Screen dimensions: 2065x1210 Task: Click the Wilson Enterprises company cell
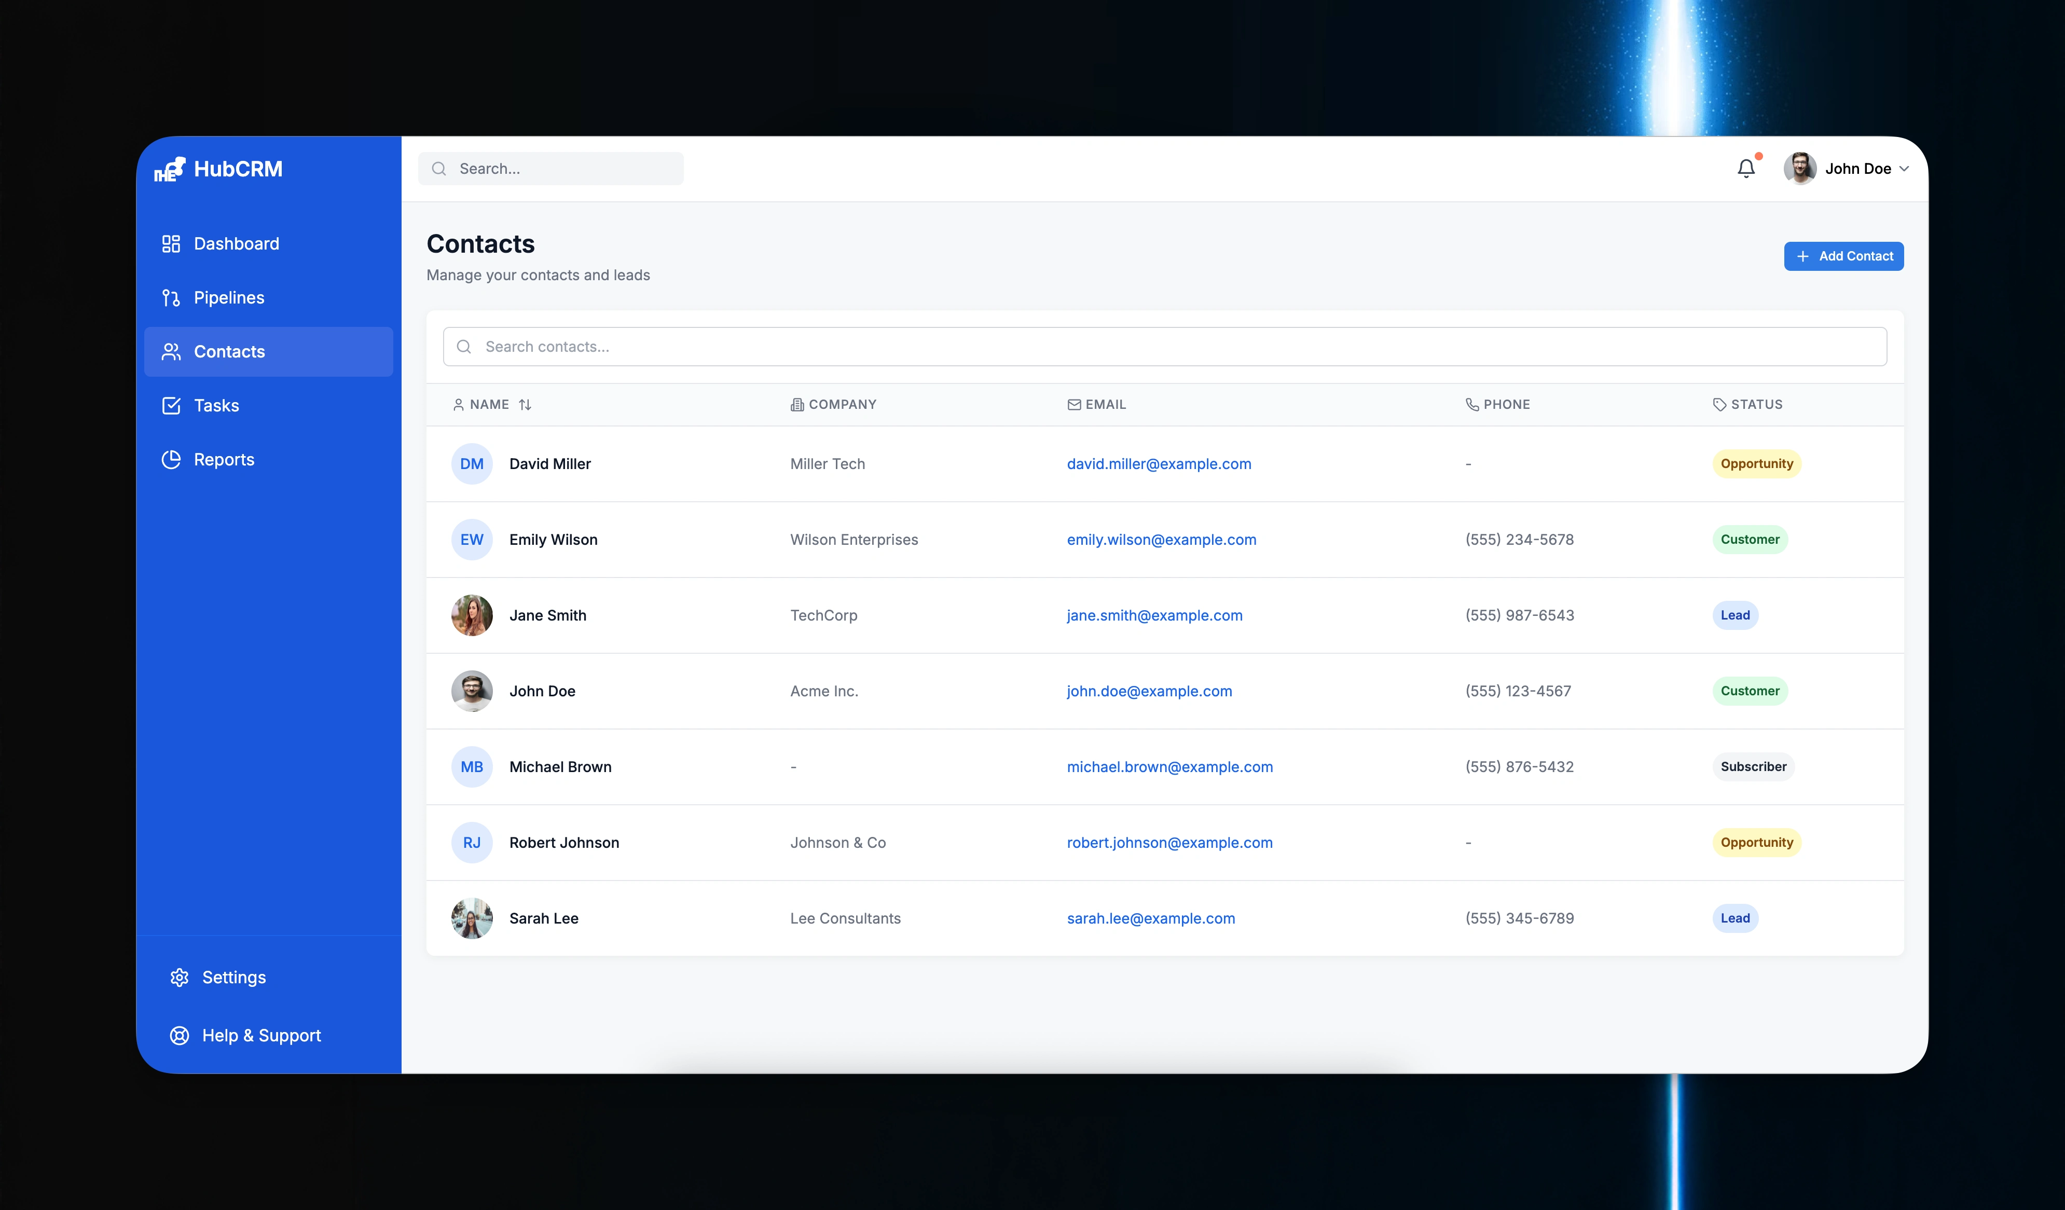(854, 540)
